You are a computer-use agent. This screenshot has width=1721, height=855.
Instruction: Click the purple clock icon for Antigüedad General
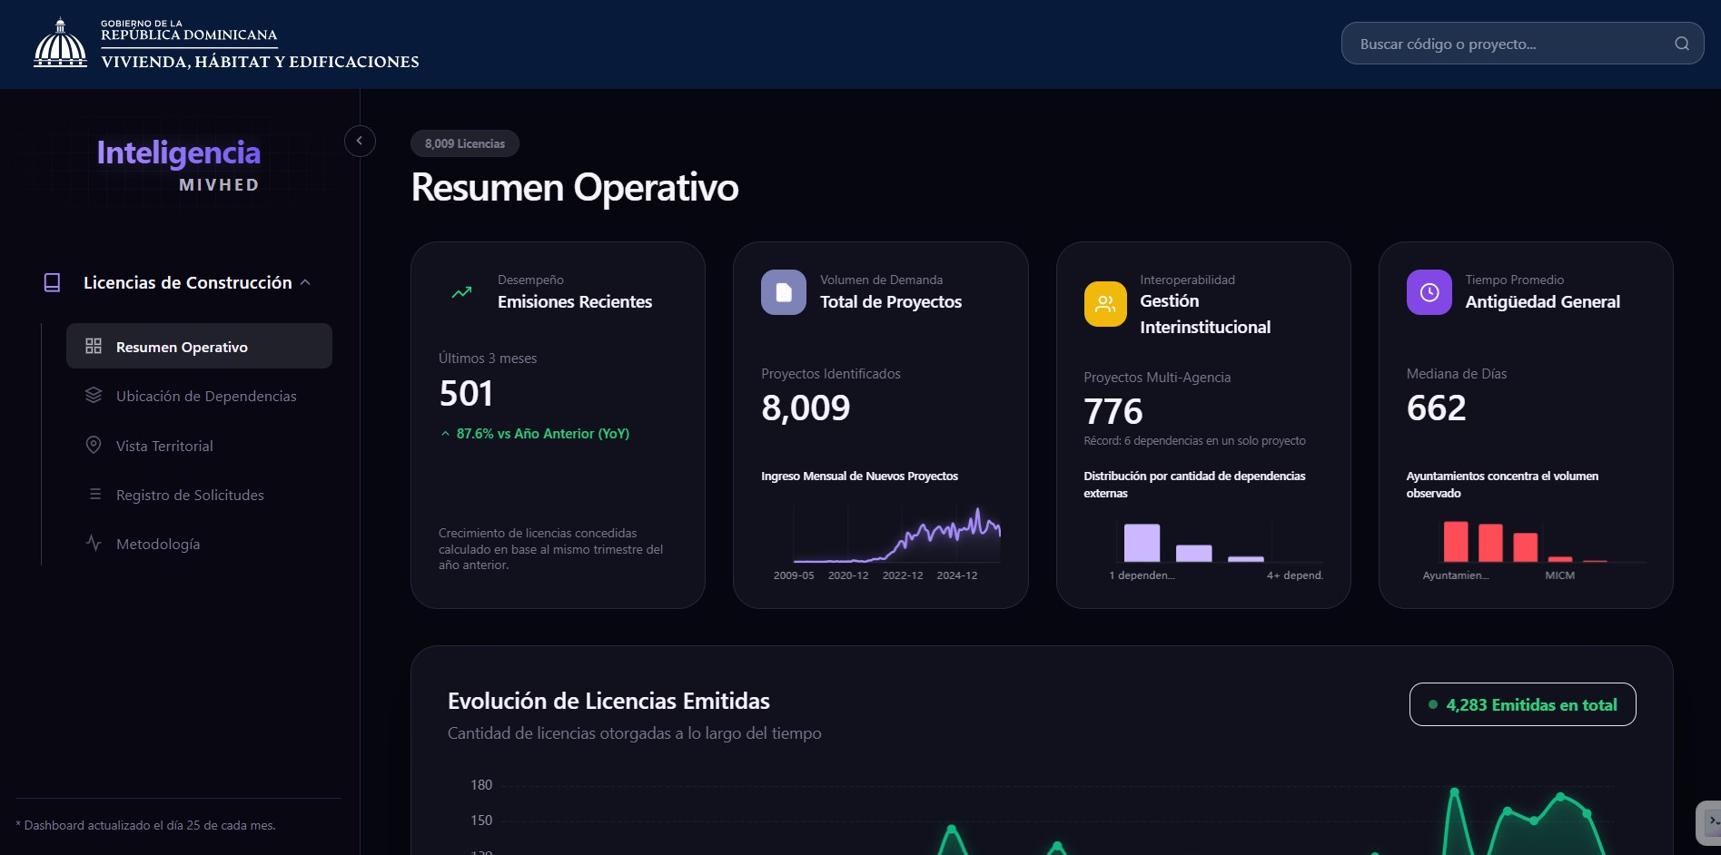pyautogui.click(x=1429, y=292)
